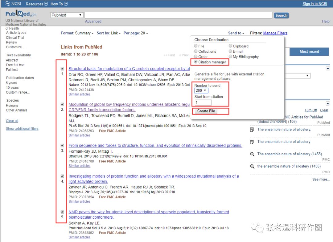Image resolution: width=333 pixels, height=242 pixels.
Task: Choose the Collections radio option
Action: [195, 51]
